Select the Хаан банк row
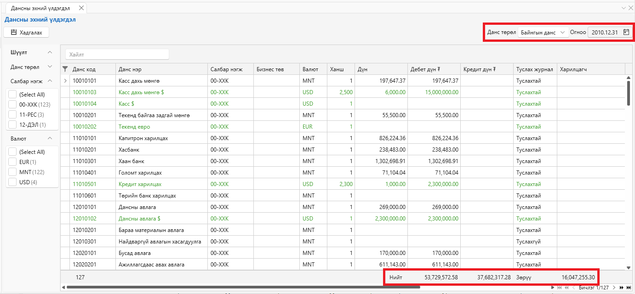Viewport: 635px width, 294px height. click(343, 161)
